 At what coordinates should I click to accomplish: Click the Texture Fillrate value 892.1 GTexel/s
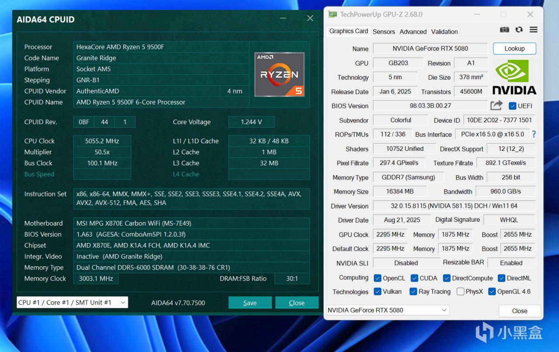coord(506,163)
